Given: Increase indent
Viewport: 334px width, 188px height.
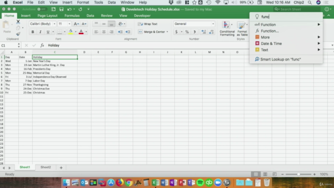Looking at the screenshot, I should click(128, 32).
